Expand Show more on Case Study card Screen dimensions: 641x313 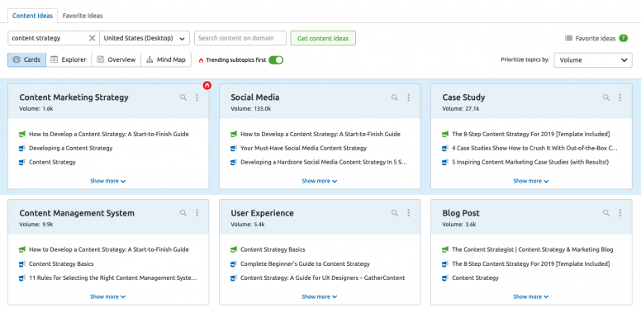[x=531, y=181]
